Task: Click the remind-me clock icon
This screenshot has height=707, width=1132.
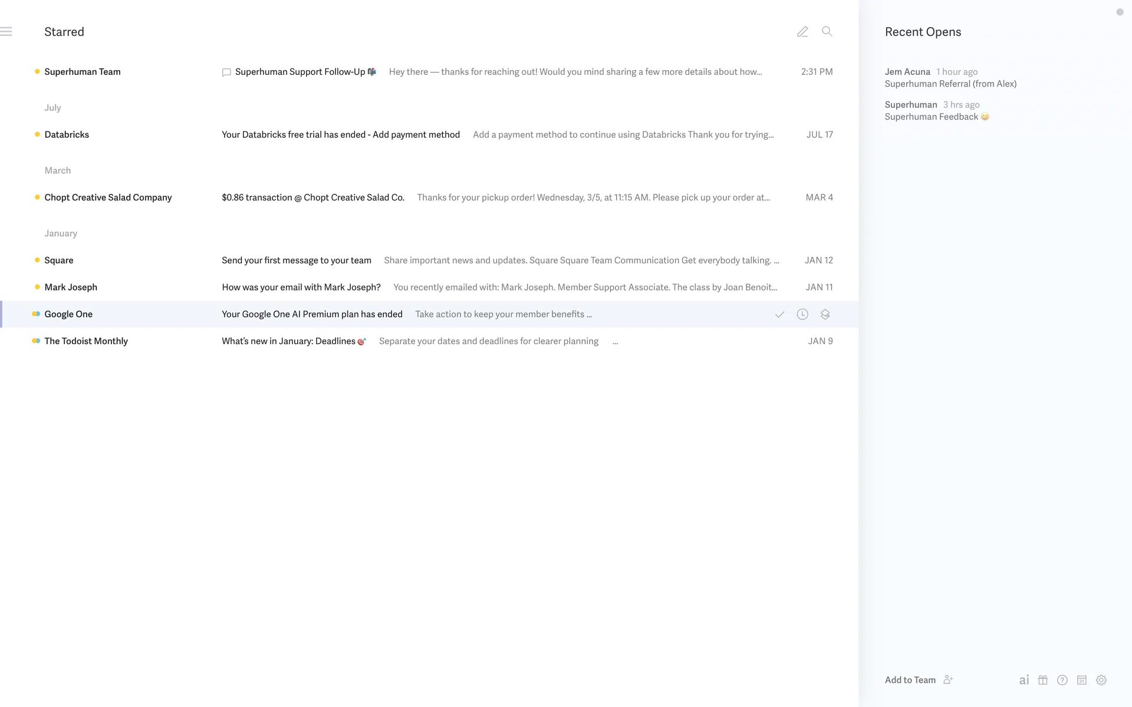Action: click(802, 315)
